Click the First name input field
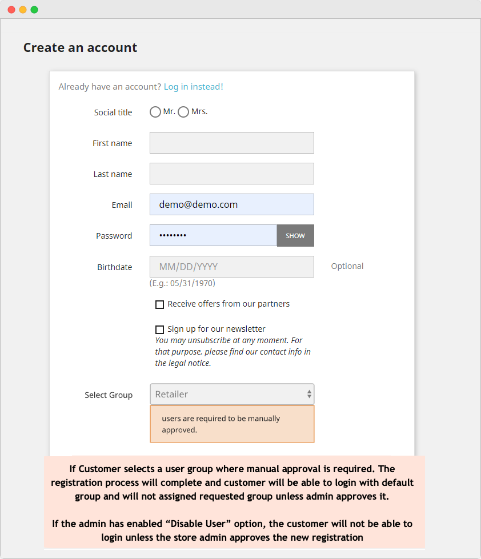The image size is (481, 559). [231, 143]
